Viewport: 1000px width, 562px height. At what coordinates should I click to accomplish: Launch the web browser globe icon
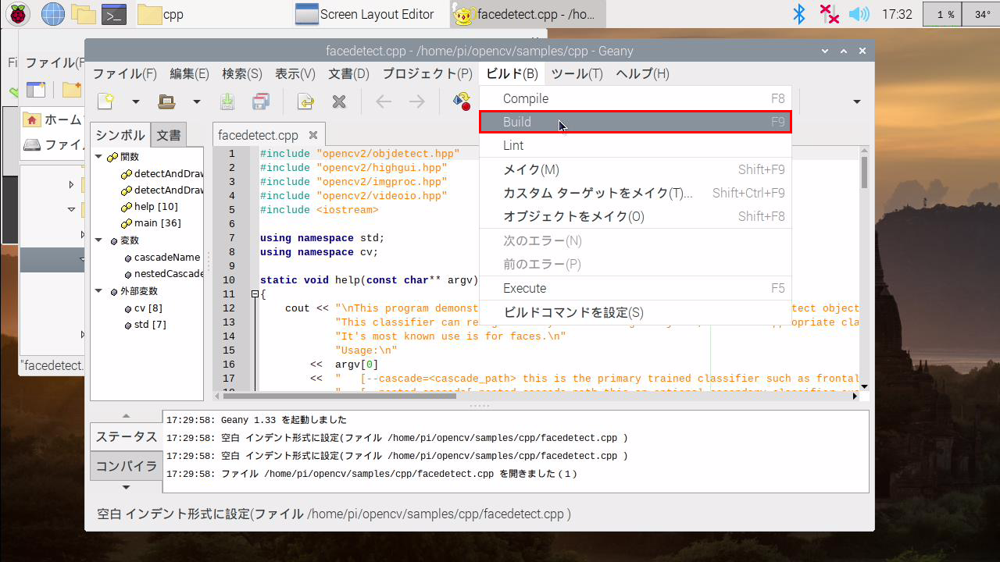pyautogui.click(x=52, y=14)
